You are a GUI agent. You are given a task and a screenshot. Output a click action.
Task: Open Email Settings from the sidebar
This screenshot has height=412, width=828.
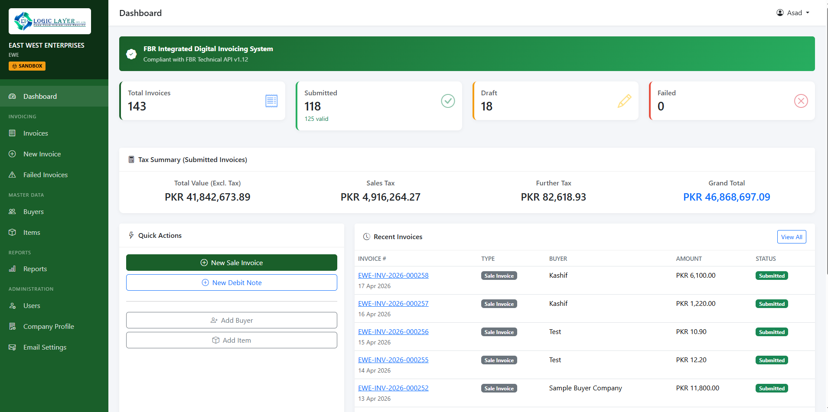[45, 347]
